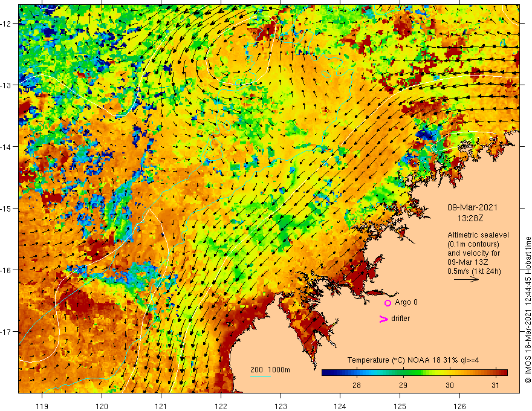Click the longitude axis label 125
The height and width of the screenshot is (411, 532).
pyautogui.click(x=400, y=406)
